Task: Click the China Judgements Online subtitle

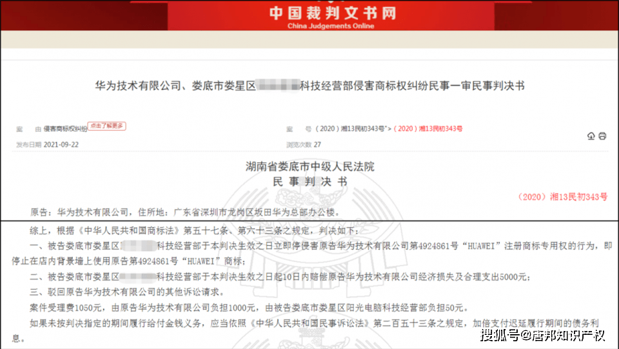Action: [331, 26]
